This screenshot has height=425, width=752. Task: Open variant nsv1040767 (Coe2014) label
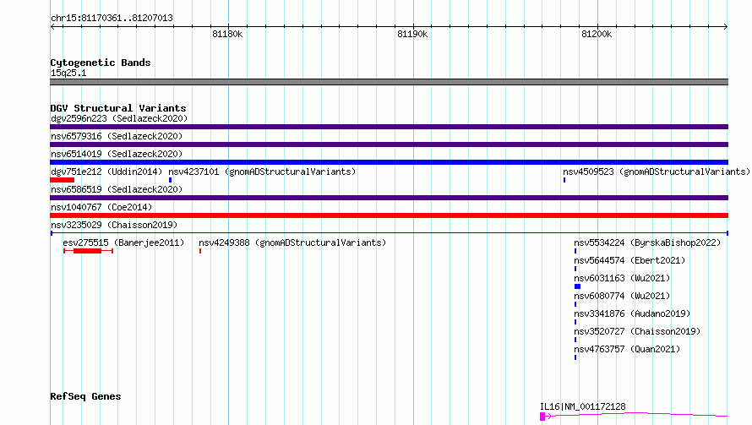pos(101,207)
